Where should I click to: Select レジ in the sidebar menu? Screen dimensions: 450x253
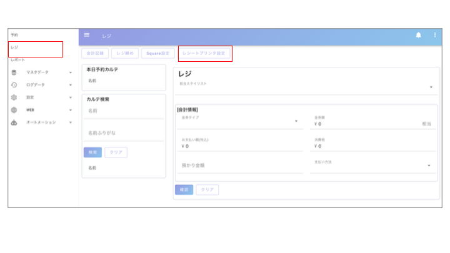[15, 47]
